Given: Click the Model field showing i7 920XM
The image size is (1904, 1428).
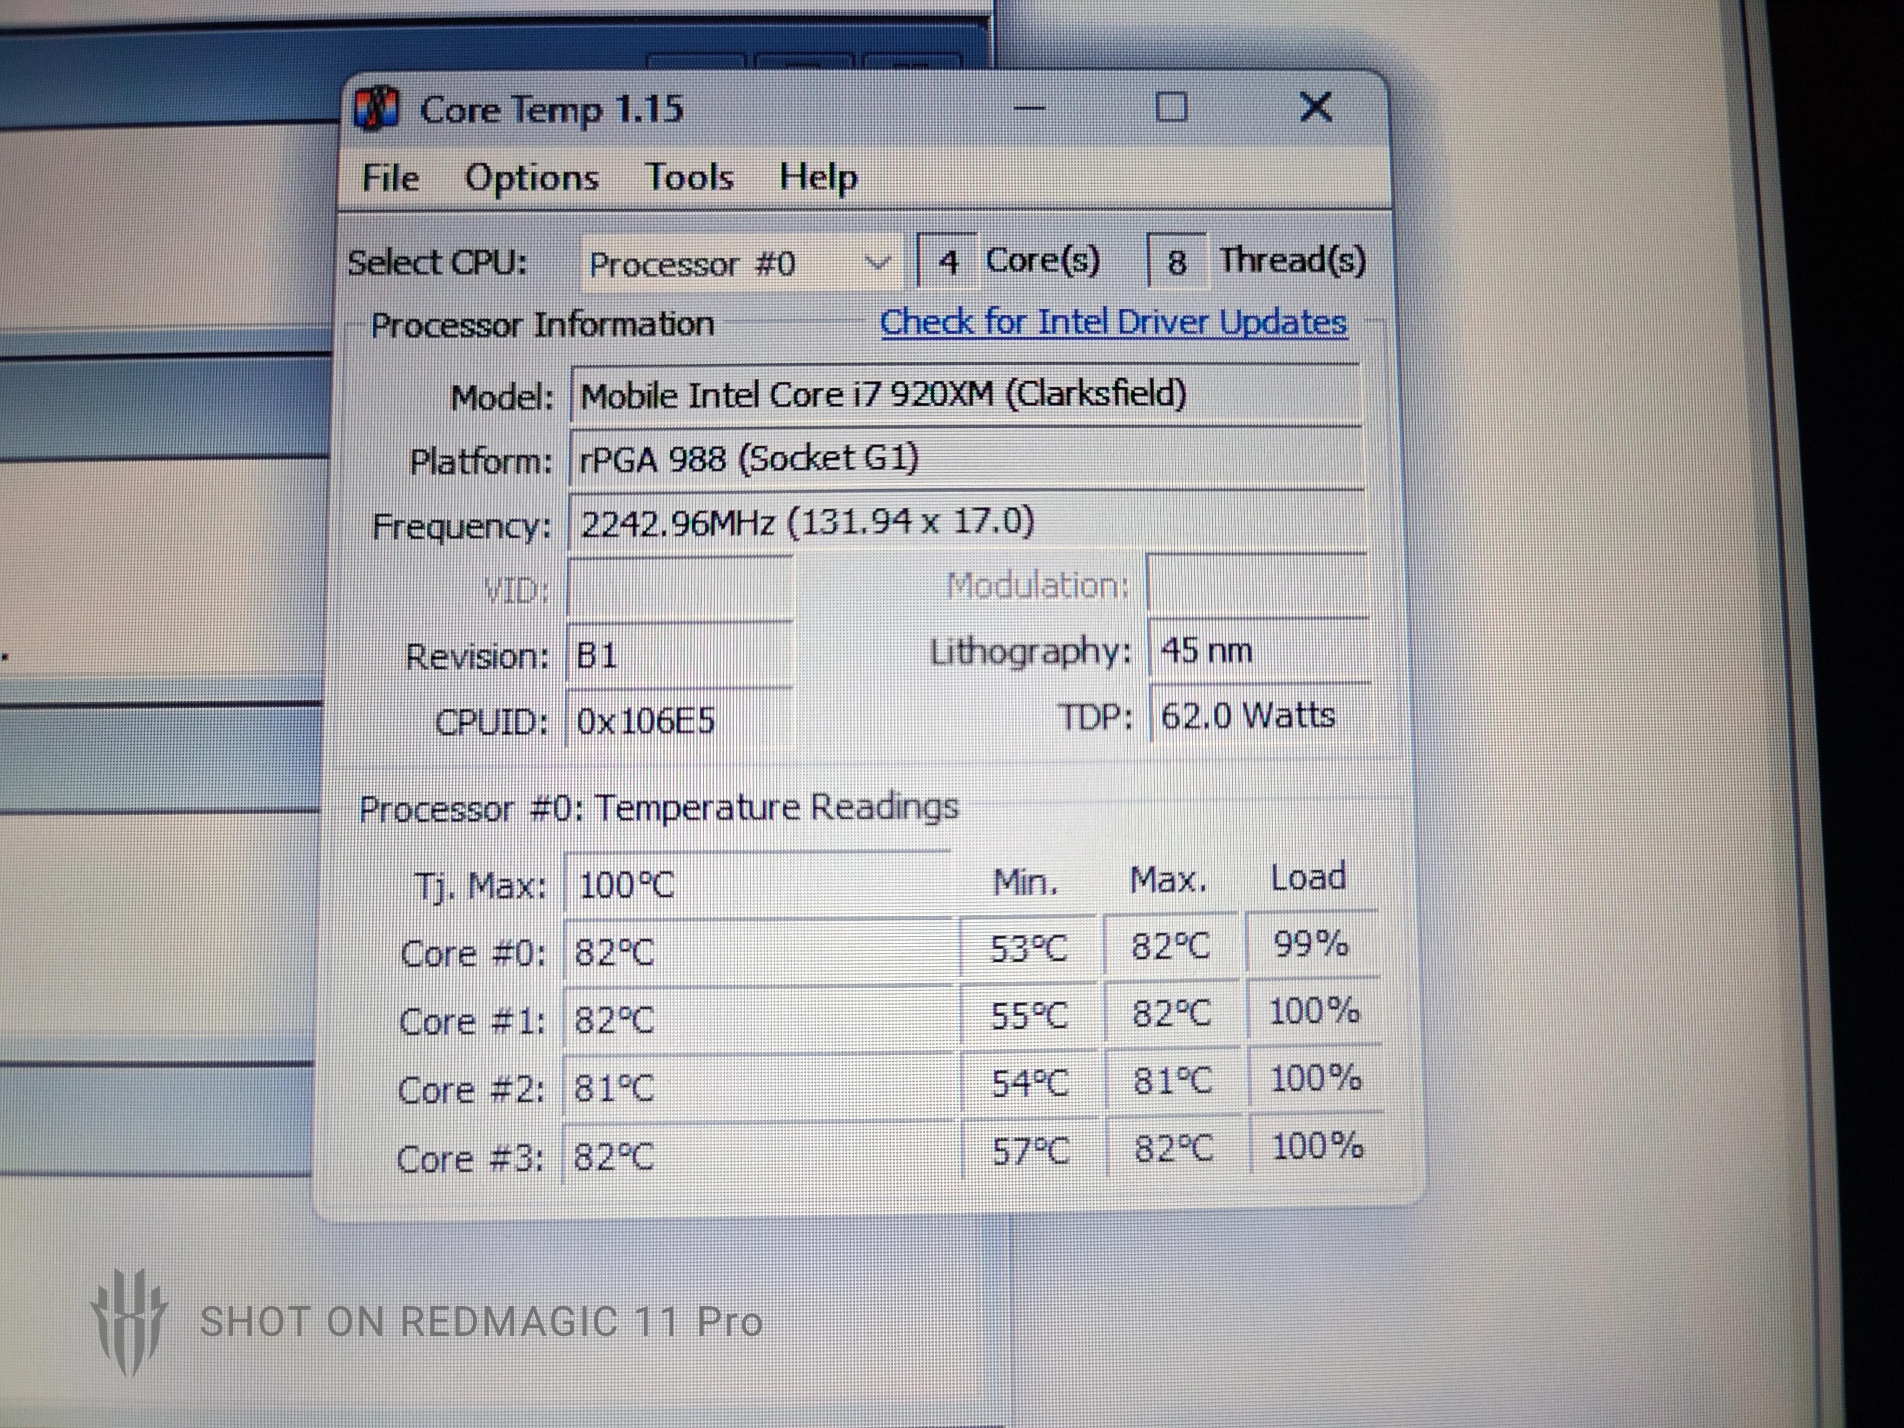Looking at the screenshot, I should (964, 395).
